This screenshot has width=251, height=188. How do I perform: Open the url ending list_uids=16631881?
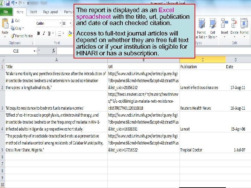tap(144, 122)
